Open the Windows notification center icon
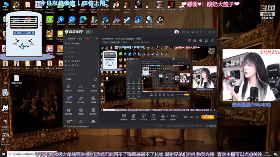 coord(275,154)
